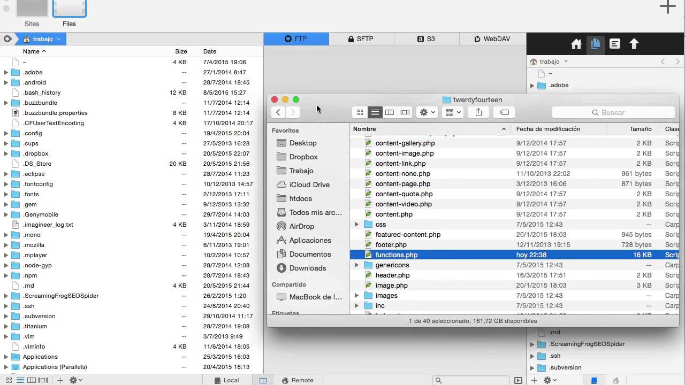Click the split-pane icon between Local and Remote
This screenshot has height=385, width=685.
coord(263,380)
